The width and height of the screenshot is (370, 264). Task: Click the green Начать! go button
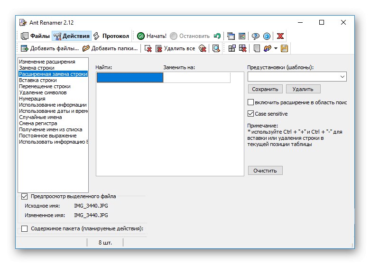click(x=151, y=36)
